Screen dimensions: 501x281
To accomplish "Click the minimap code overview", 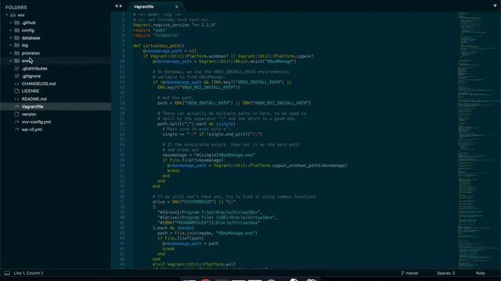I will point(478,140).
